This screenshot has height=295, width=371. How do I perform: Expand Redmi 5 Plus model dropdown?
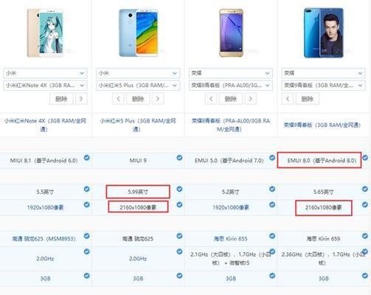click(x=138, y=86)
